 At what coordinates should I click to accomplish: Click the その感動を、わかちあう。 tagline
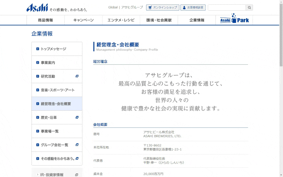click(68, 10)
